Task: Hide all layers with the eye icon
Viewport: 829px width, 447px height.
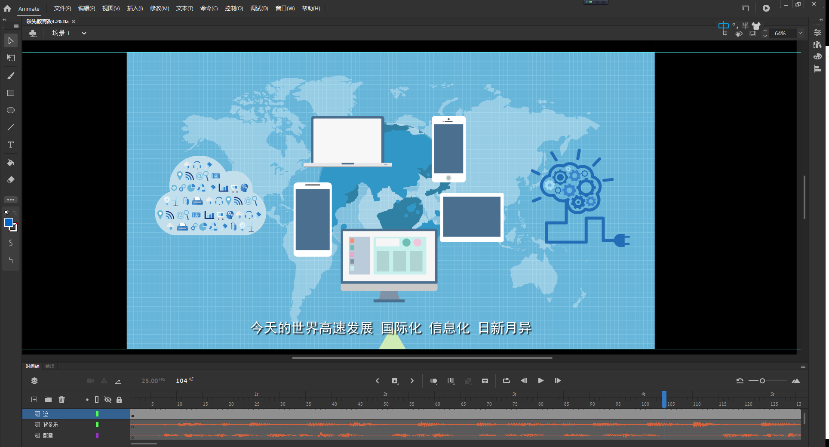Action: 108,400
